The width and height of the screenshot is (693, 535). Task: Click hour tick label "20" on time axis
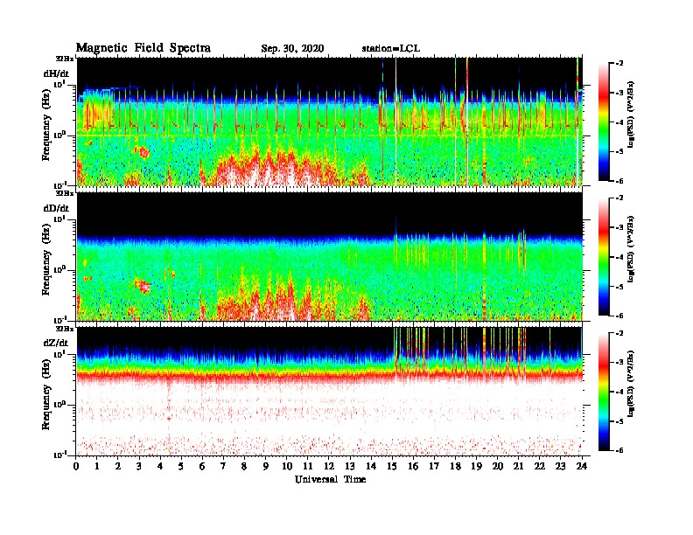click(x=497, y=466)
